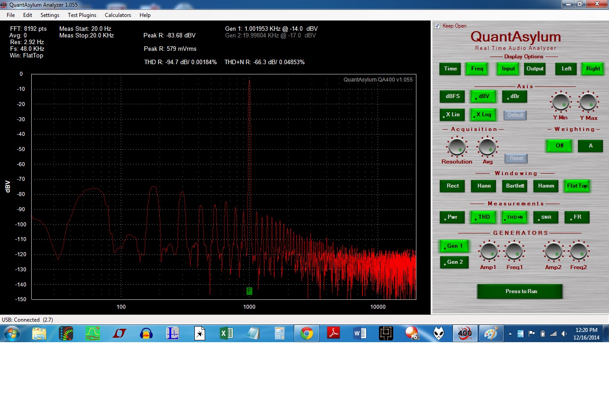Toggle THD measurement

(484, 217)
